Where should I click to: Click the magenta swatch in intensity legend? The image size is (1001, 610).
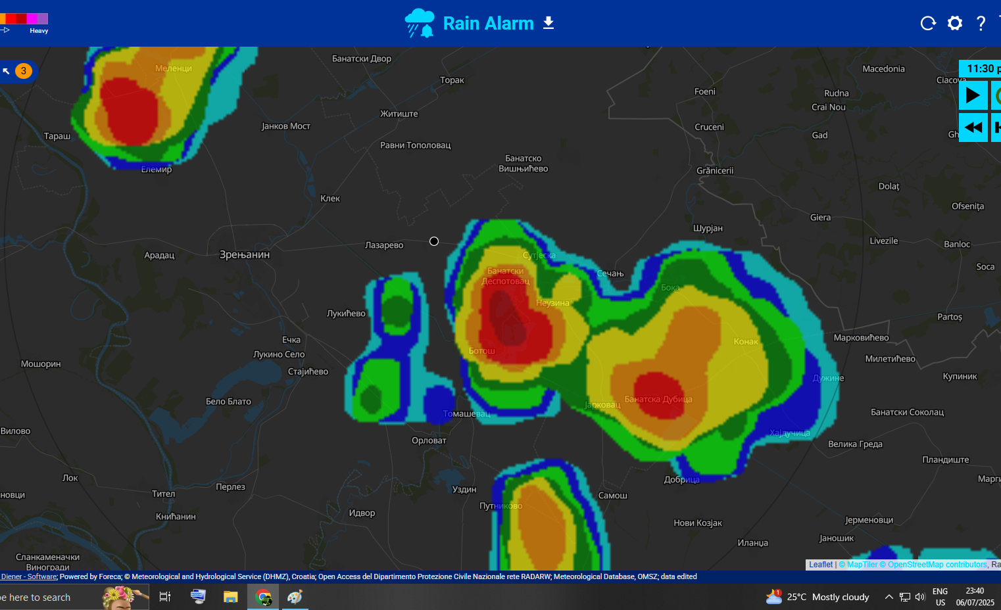[32, 18]
